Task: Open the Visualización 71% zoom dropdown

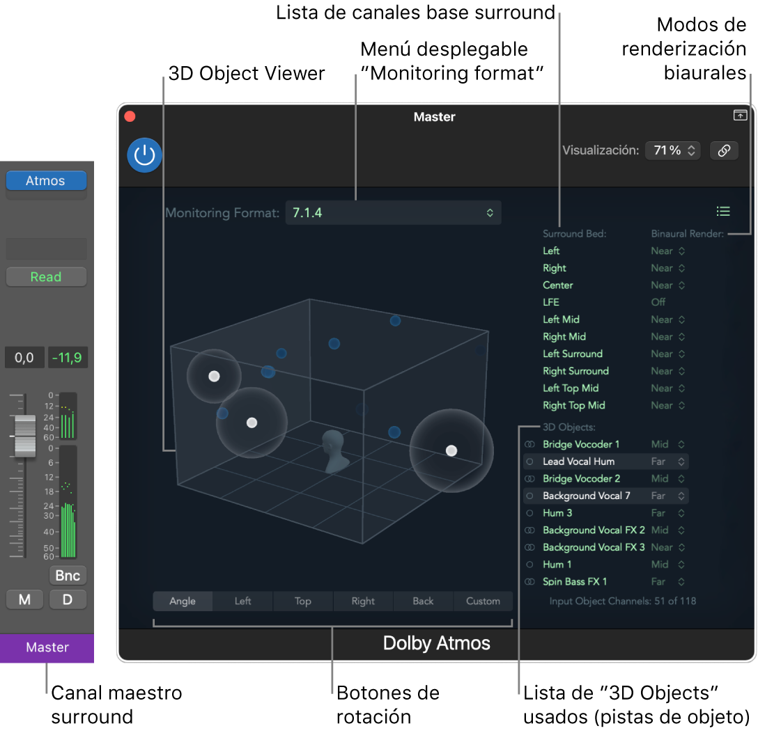Action: [x=672, y=150]
